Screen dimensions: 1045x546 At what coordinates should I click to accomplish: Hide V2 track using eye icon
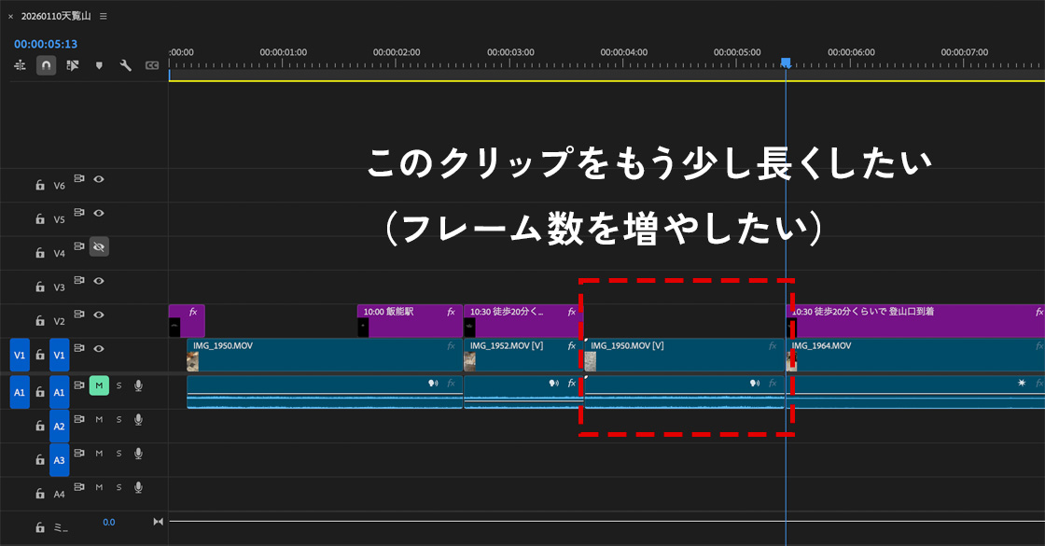click(x=99, y=315)
